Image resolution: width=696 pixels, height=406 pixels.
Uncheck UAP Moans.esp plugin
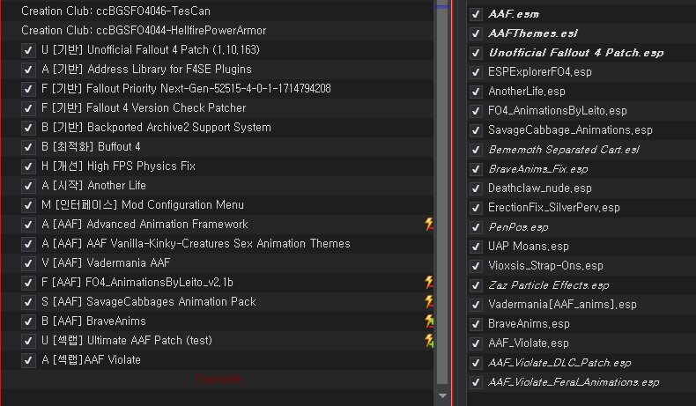[476, 247]
